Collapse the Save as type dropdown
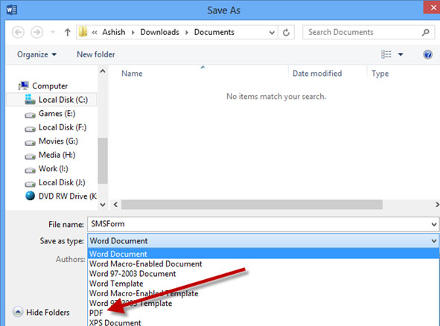Image resolution: width=440 pixels, height=326 pixels. click(x=434, y=240)
